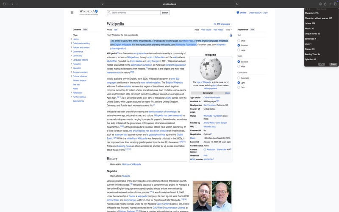This screenshot has height=212, width=339.
Task: Select the Light color radio
Action: click(x=239, y=83)
